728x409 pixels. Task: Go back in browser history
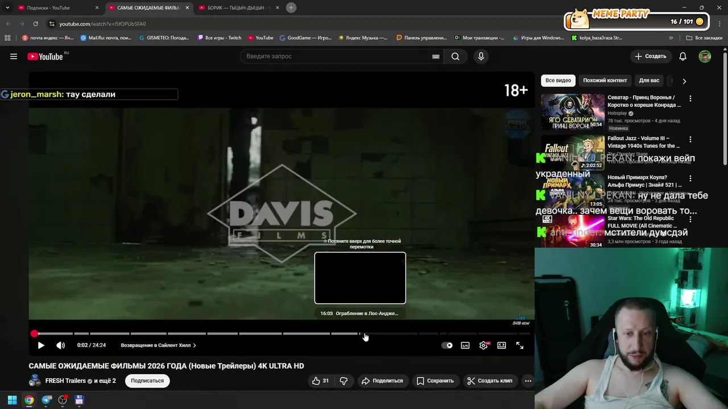click(x=8, y=24)
